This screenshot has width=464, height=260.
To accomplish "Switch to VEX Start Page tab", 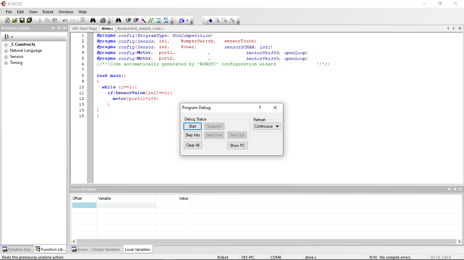I will tap(85, 28).
